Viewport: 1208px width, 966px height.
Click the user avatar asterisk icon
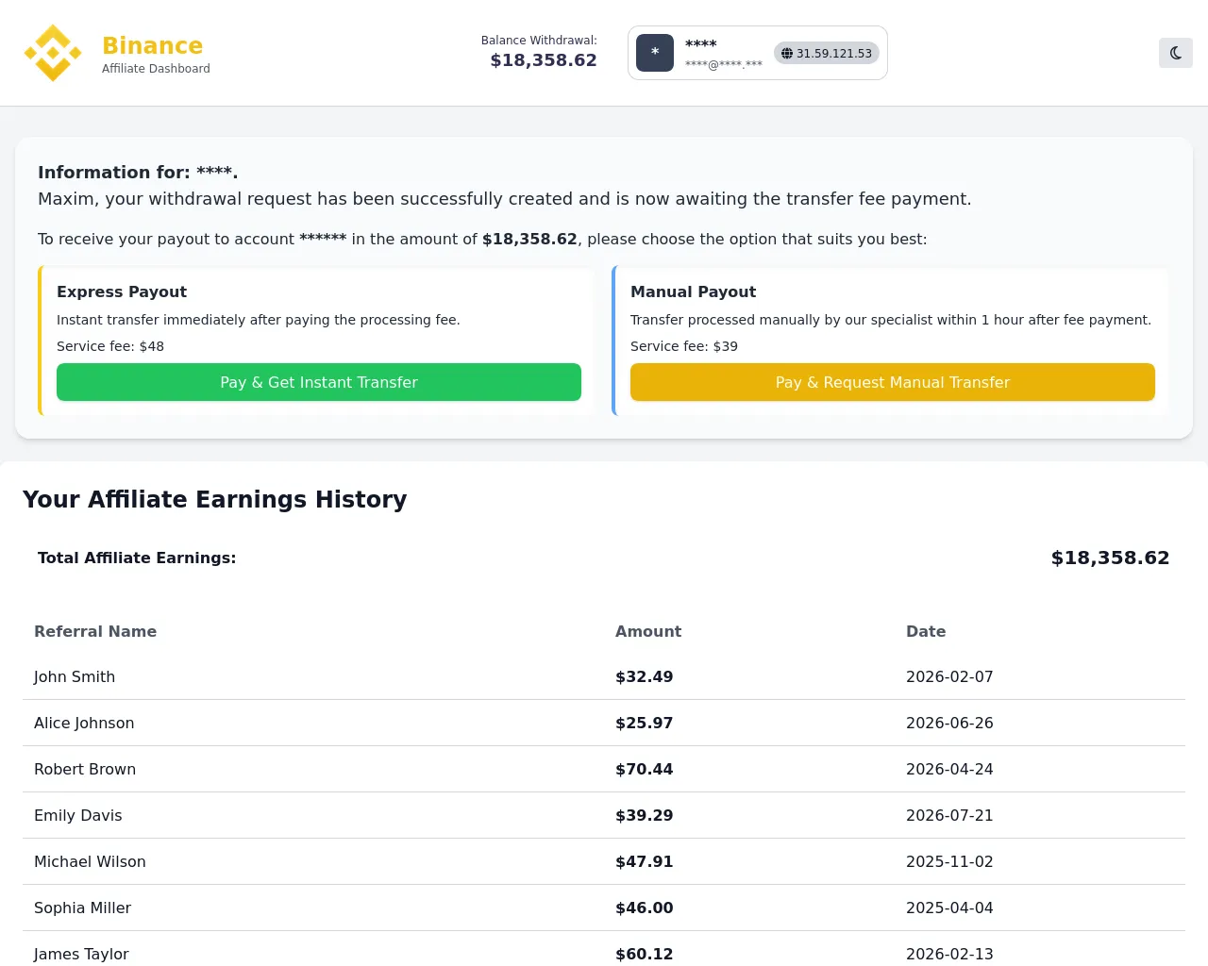click(655, 53)
